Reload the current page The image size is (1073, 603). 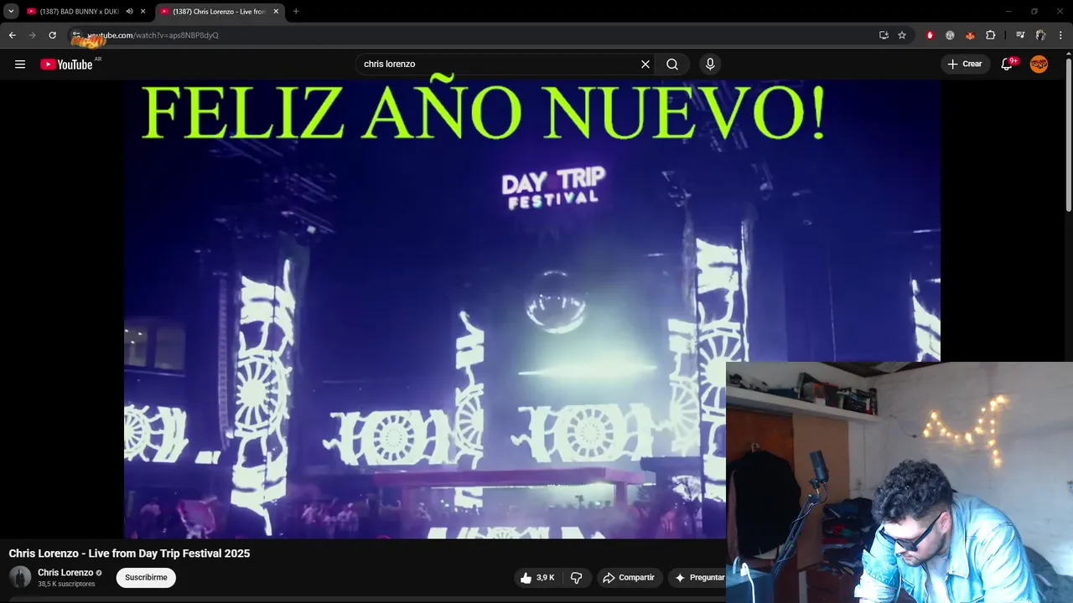tap(52, 35)
